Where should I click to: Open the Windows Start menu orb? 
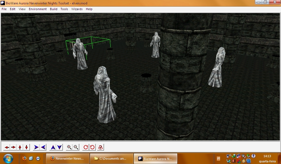click(8, 158)
